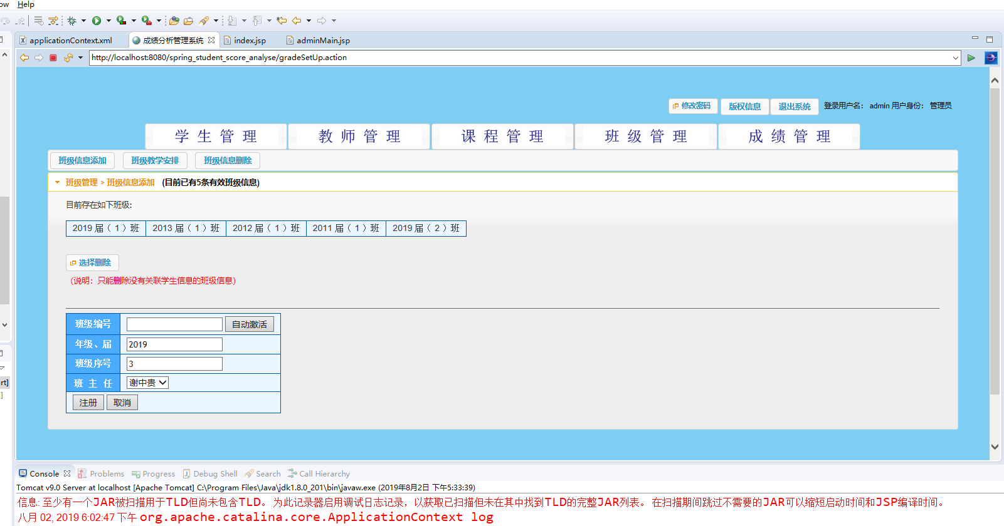Click the browser page vertical scrollbar
The image size is (1004, 526).
[995, 250]
